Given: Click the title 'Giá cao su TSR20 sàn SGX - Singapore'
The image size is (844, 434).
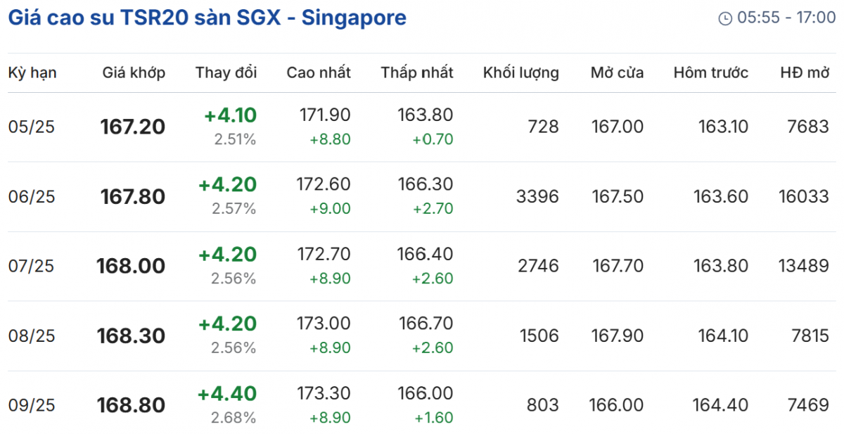Looking at the screenshot, I should coord(207,18).
